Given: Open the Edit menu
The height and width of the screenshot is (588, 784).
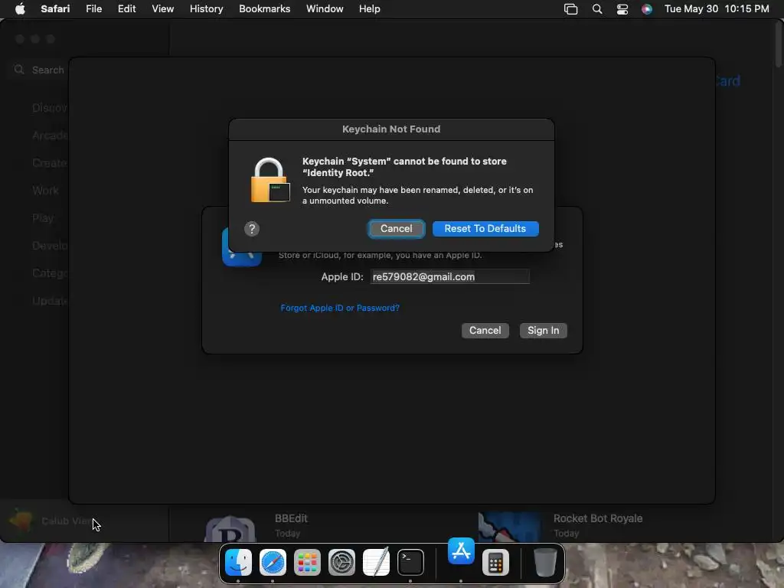Looking at the screenshot, I should click(x=126, y=9).
